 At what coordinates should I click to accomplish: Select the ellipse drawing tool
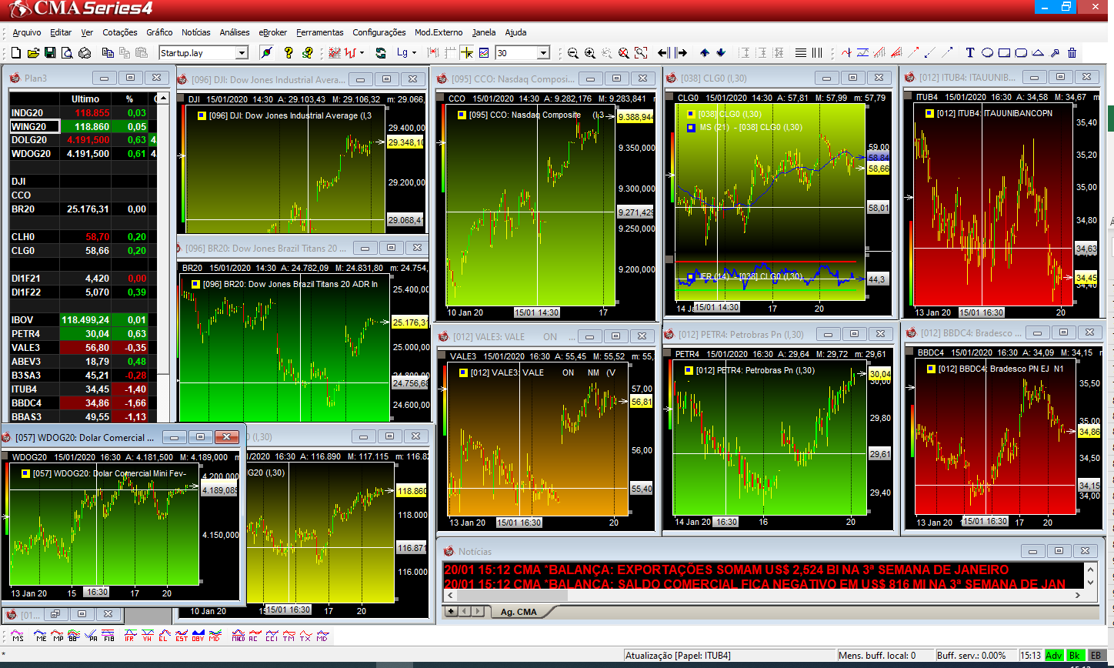(987, 53)
